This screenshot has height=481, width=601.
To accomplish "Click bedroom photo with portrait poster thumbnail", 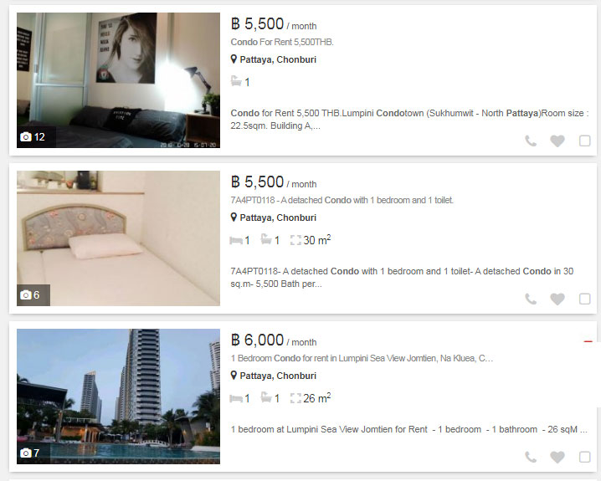I will [x=118, y=80].
